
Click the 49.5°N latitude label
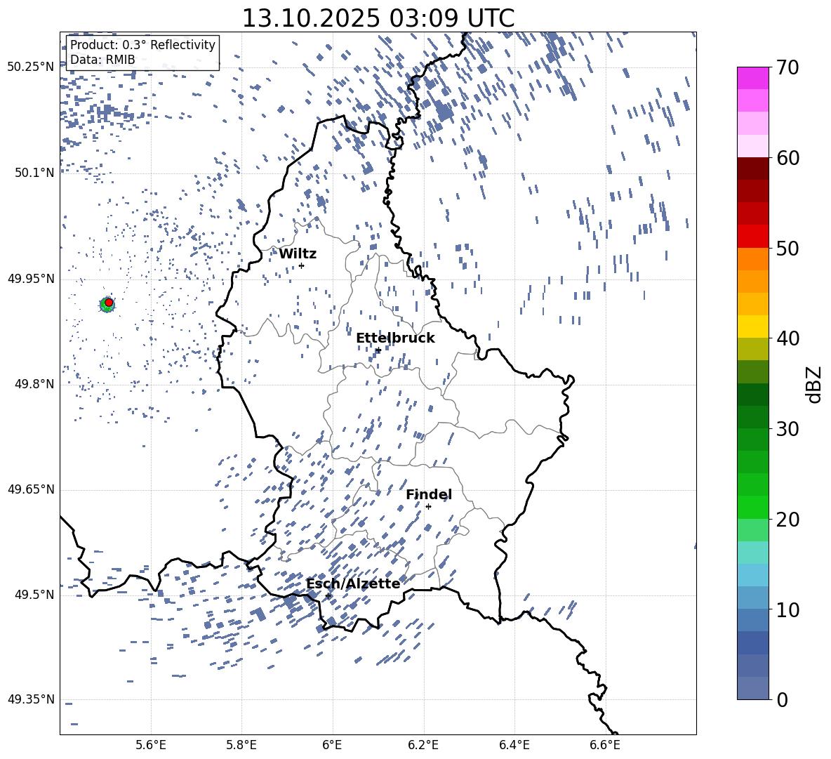click(x=34, y=595)
